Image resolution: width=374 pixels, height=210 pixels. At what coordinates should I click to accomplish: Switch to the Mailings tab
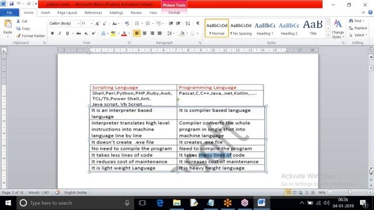coord(116,13)
